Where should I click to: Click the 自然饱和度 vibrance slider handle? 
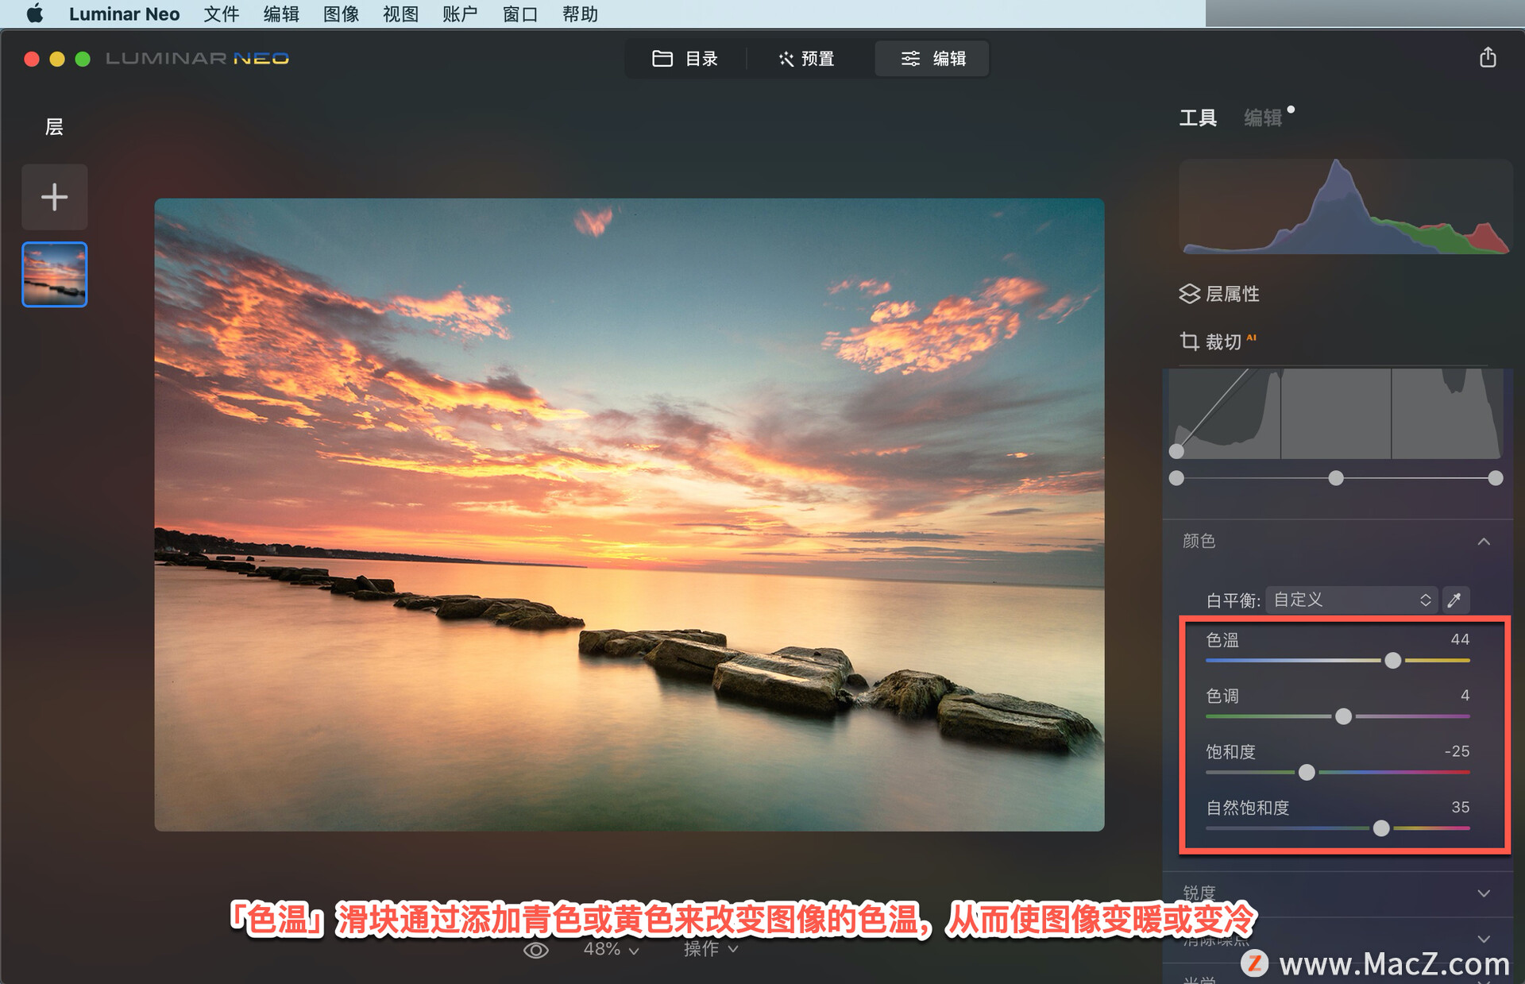(1381, 828)
